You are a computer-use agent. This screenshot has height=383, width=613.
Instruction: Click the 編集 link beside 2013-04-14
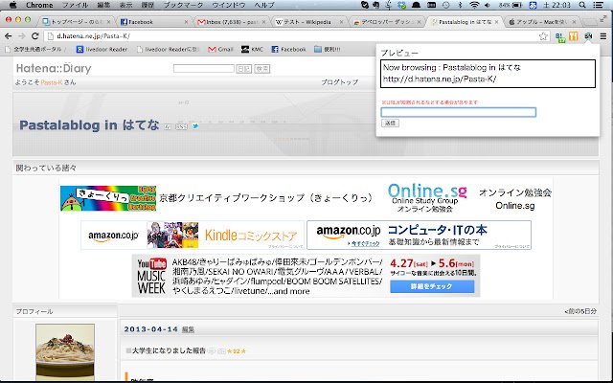188,329
